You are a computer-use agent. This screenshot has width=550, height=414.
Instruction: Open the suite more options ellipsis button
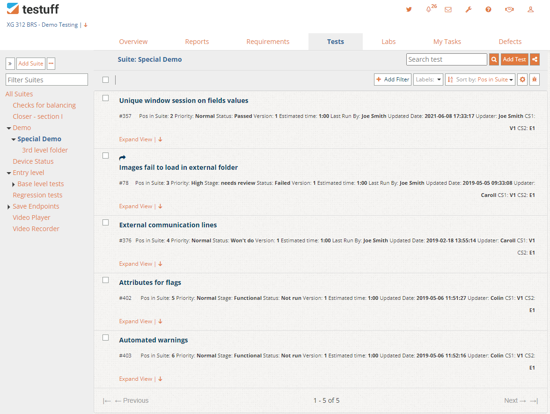(51, 64)
